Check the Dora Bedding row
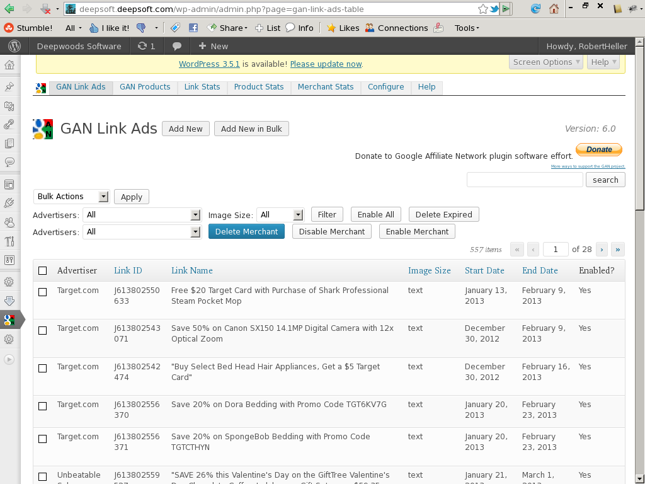Image resolution: width=645 pixels, height=484 pixels. click(42, 406)
